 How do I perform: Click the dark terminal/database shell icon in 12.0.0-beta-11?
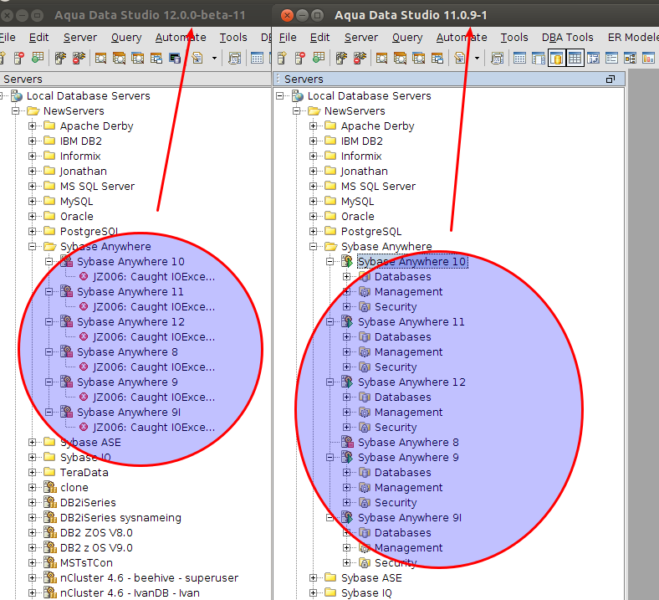pos(175,58)
